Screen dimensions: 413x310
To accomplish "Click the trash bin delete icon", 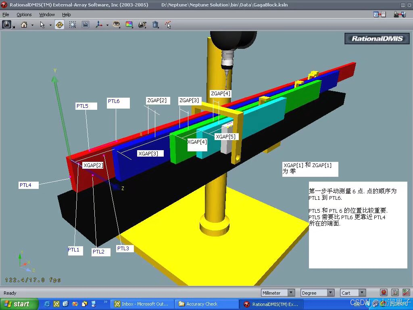I will (155, 25).
